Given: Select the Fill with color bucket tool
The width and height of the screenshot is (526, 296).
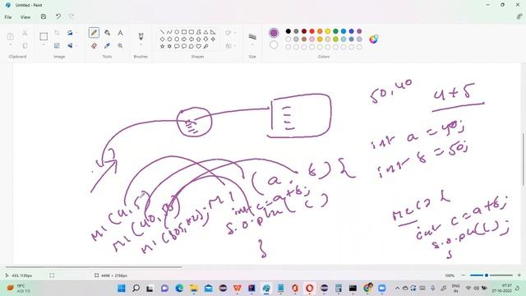Looking at the screenshot, I should (107, 33).
